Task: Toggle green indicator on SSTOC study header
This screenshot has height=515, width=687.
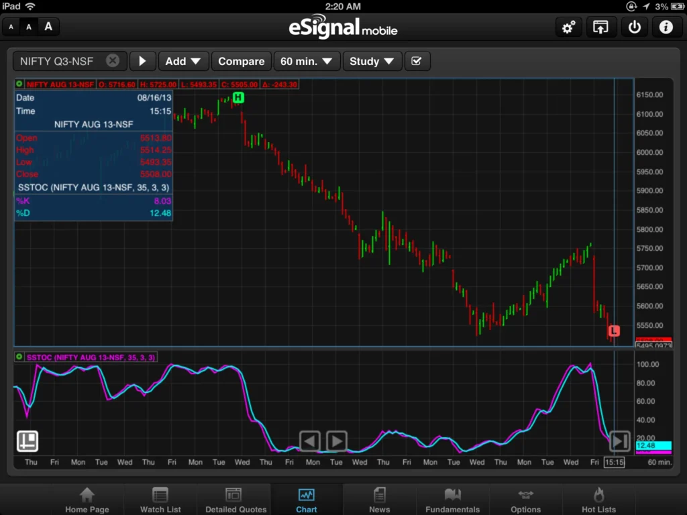Action: (19, 357)
